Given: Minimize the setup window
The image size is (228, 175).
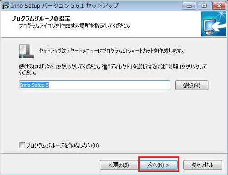Looking at the screenshot, I should tap(189, 6).
